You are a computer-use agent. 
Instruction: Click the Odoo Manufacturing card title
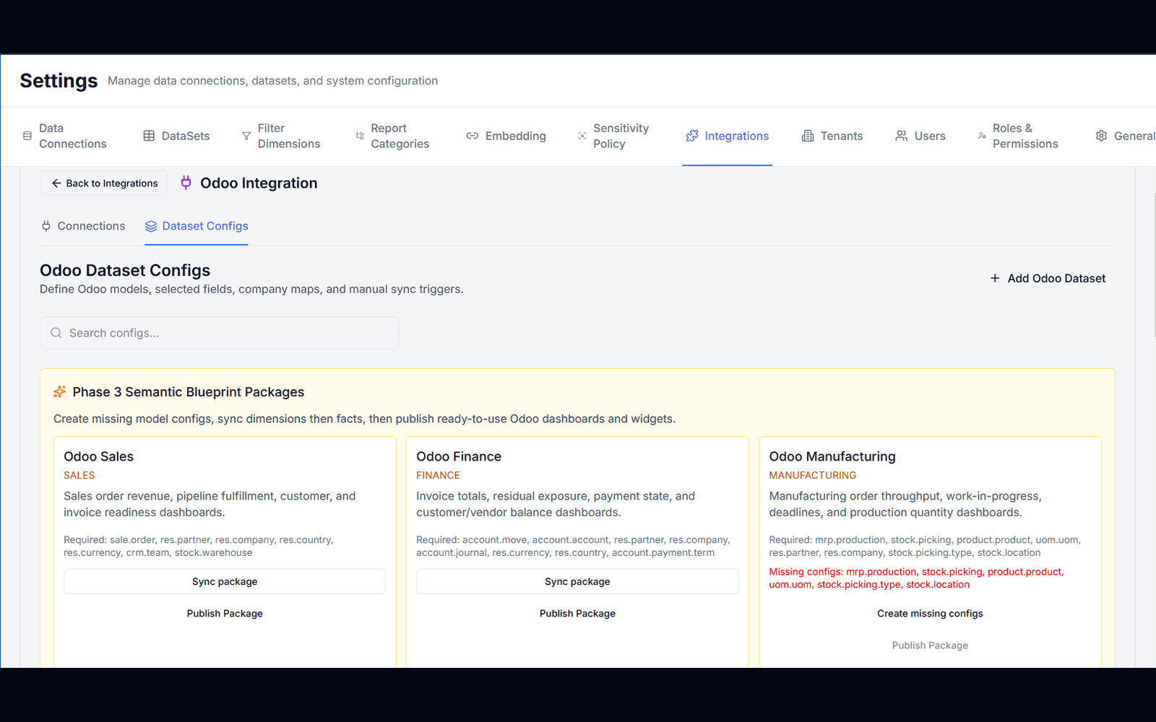pos(832,456)
